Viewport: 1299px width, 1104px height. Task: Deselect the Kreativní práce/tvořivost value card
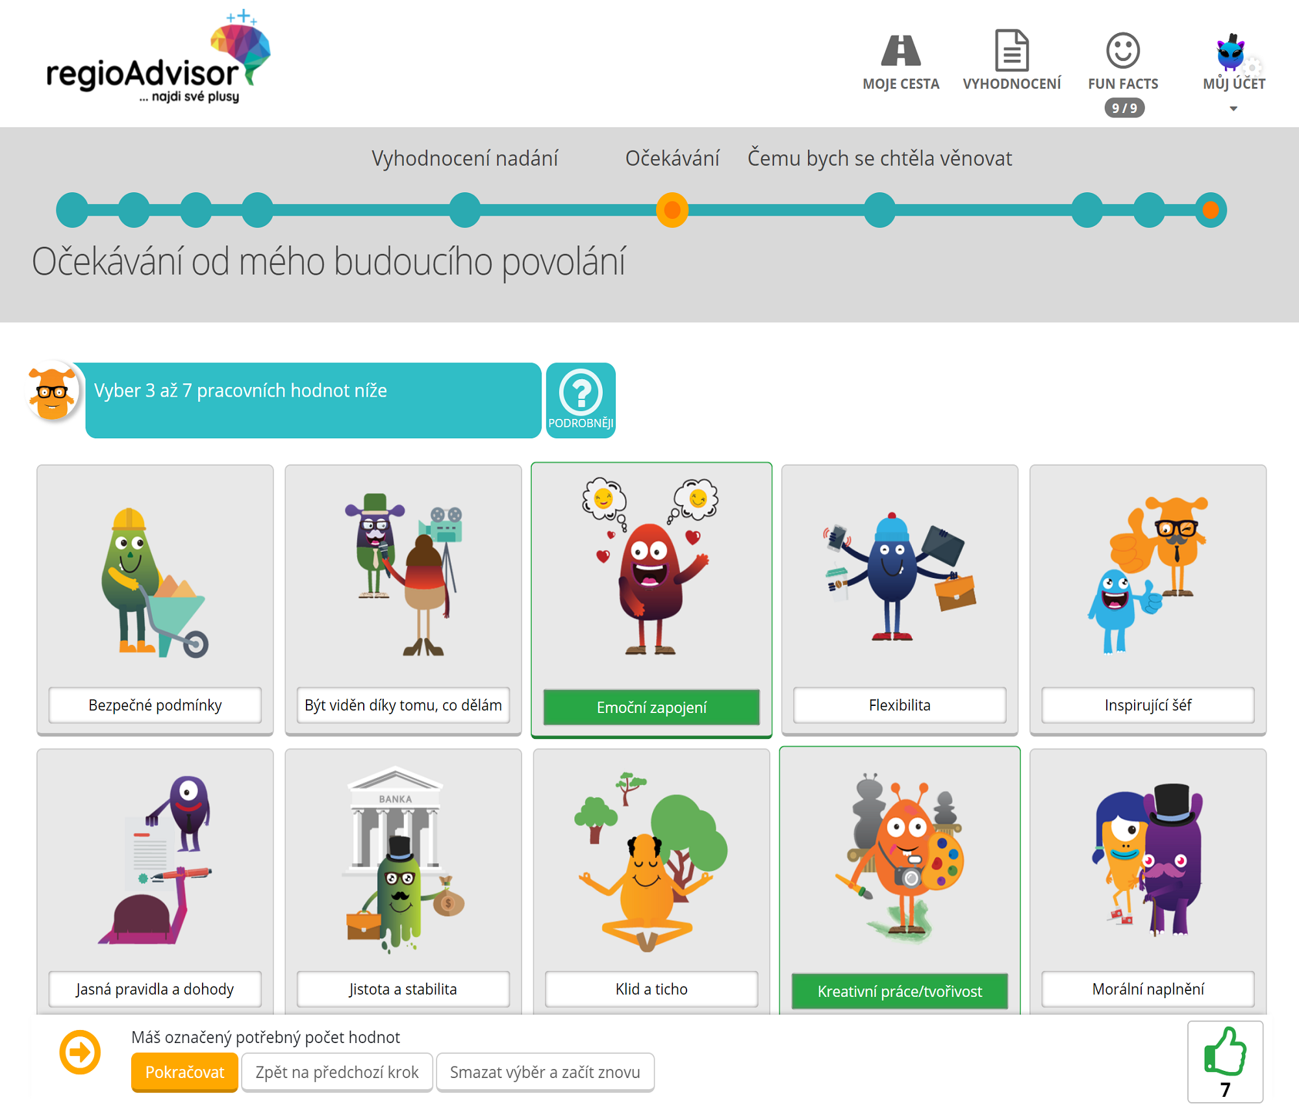coord(900,880)
